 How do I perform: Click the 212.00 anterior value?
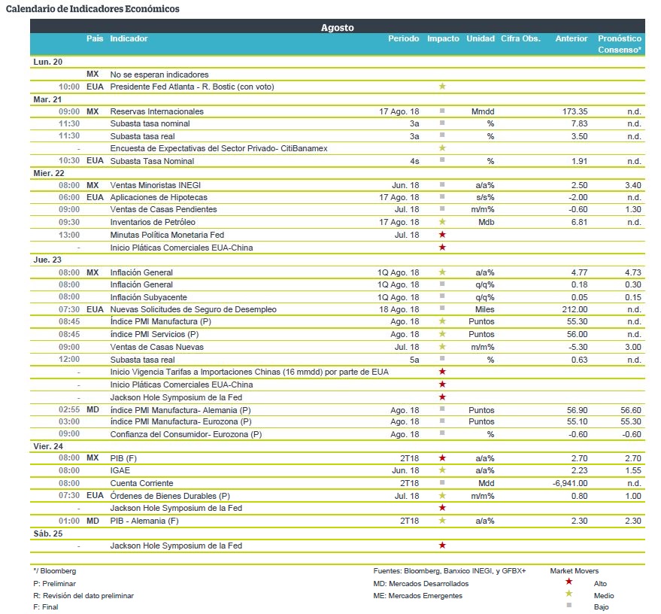pyautogui.click(x=575, y=309)
